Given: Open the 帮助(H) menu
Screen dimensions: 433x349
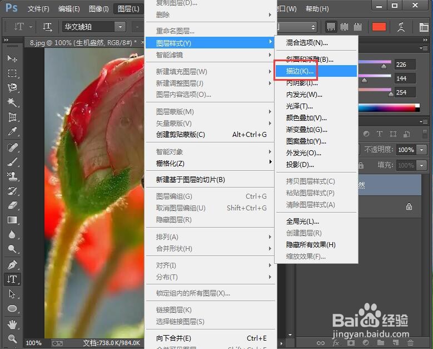Looking at the screenshot, I should tap(317, 9).
